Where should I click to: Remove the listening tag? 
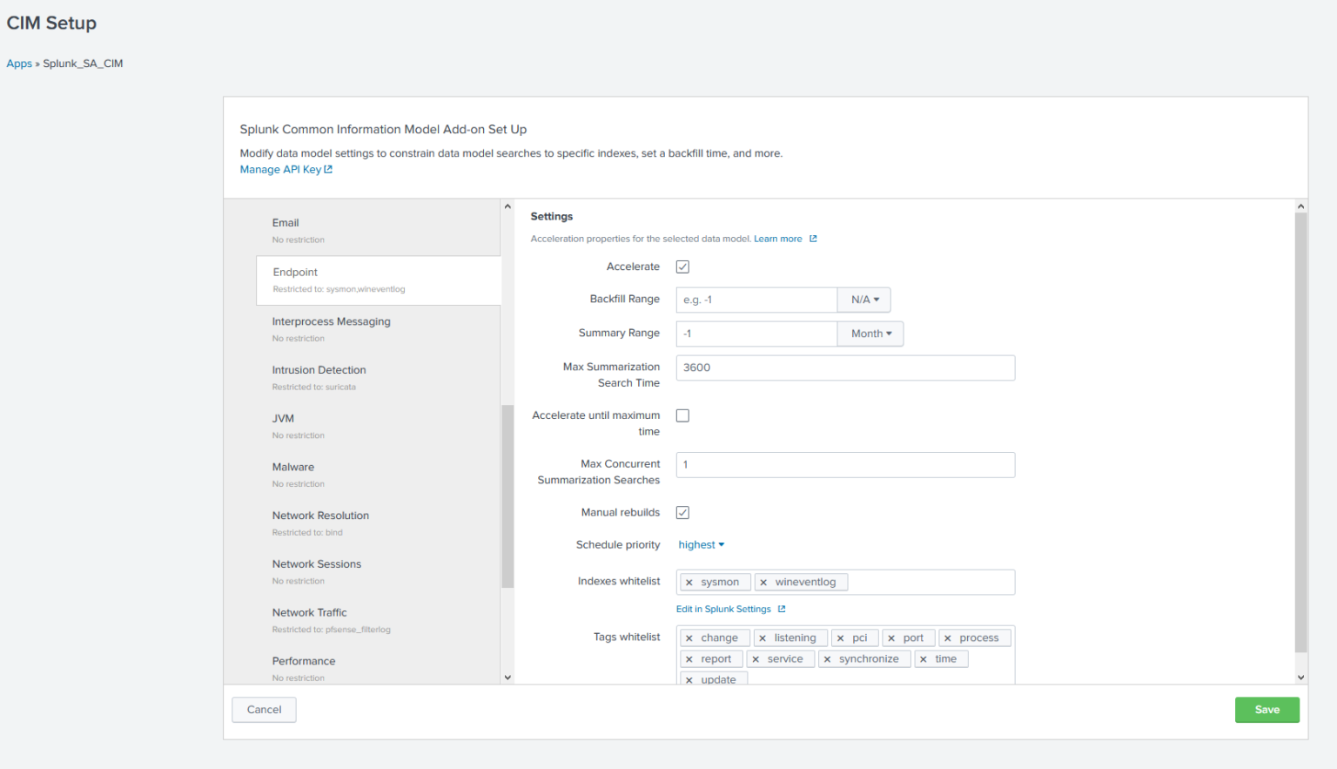tap(763, 637)
